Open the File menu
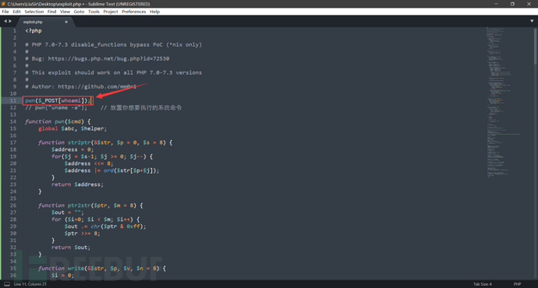The width and height of the screenshot is (538, 288). coord(5,12)
